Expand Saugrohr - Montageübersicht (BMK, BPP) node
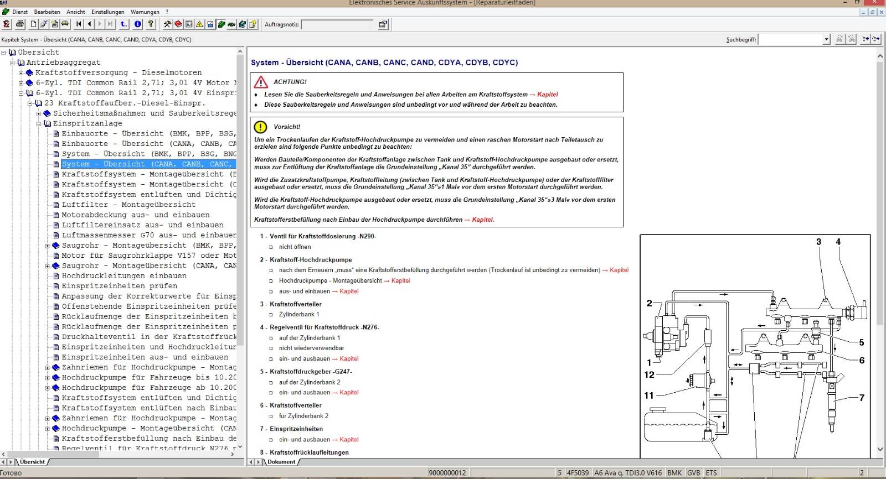This screenshot has height=479, width=886. click(48, 246)
